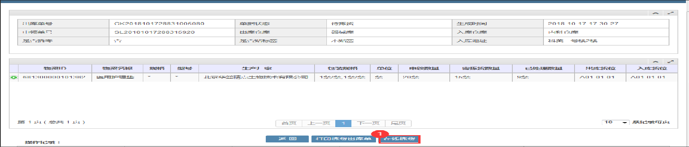The height and width of the screenshot is (147, 689).
Task: Jump to 尾页 last page
Action: [398, 123]
